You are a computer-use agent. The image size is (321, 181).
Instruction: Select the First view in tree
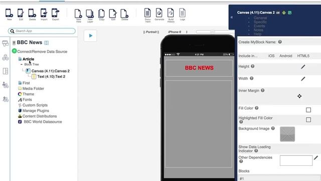(x=26, y=83)
